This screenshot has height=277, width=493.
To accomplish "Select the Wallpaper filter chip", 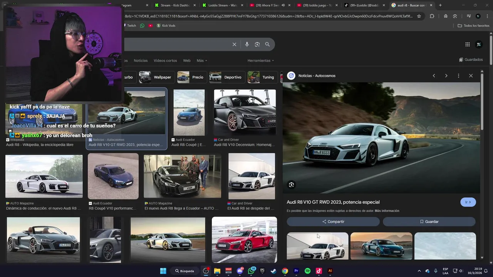I will pos(157,77).
